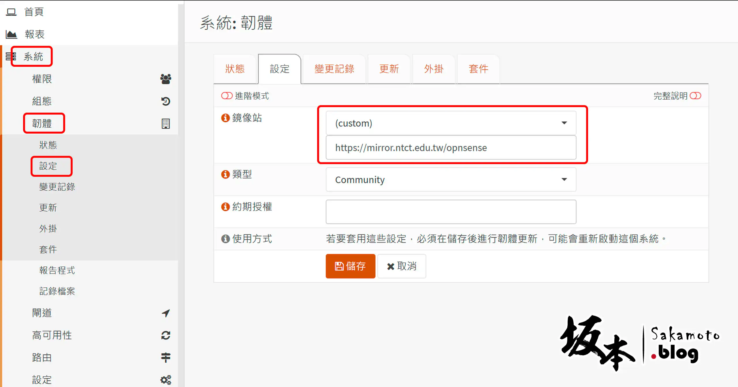Click the monitor icon beside 首頁

coord(12,12)
